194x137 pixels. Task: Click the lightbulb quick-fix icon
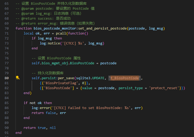(x=18, y=78)
